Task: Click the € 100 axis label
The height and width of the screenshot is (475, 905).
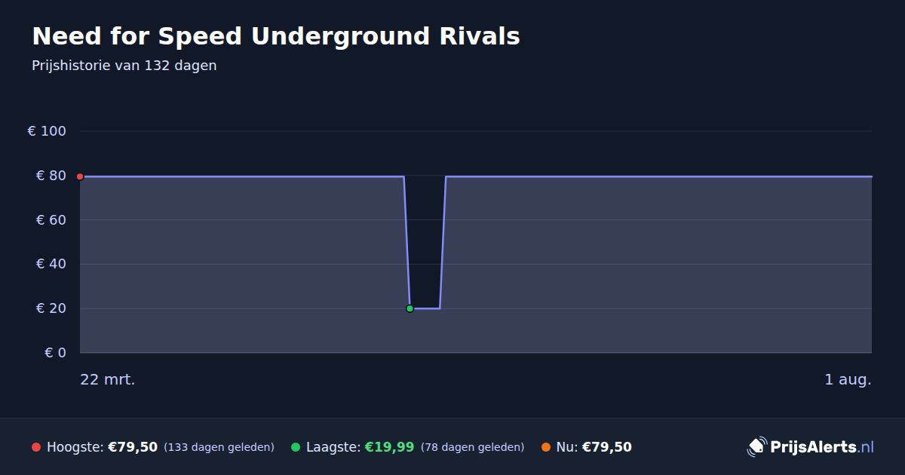Action: pos(47,131)
